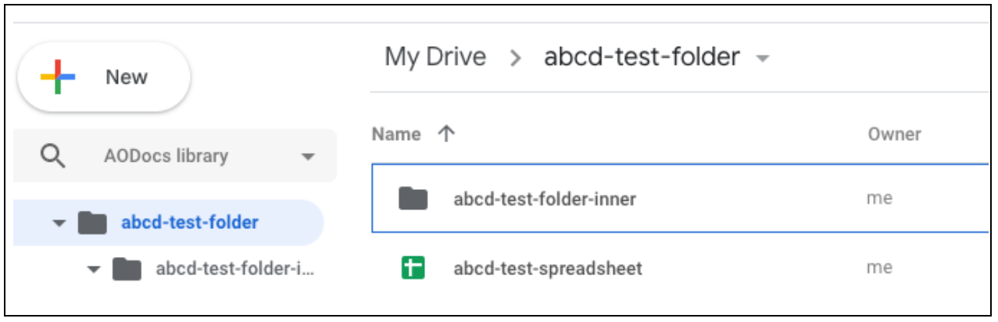
Task: Collapse the abcd-test-folder-i... subfolder tree arrow
Action: coord(94,270)
